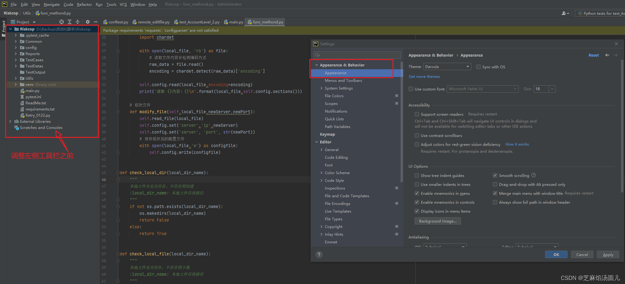Open the File menu
Image resolution: width=625 pixels, height=284 pixels.
click(14, 4)
